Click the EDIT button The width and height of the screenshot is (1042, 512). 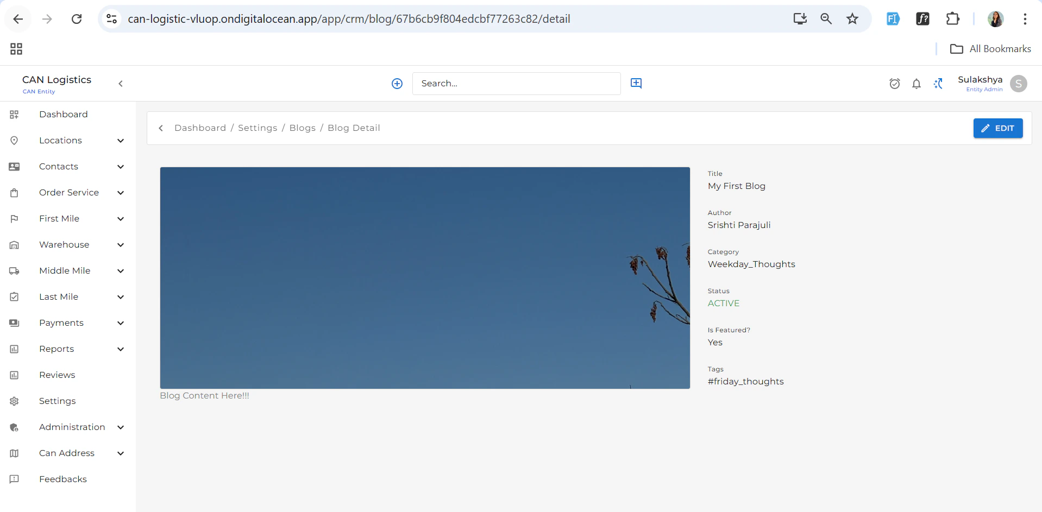click(x=998, y=128)
